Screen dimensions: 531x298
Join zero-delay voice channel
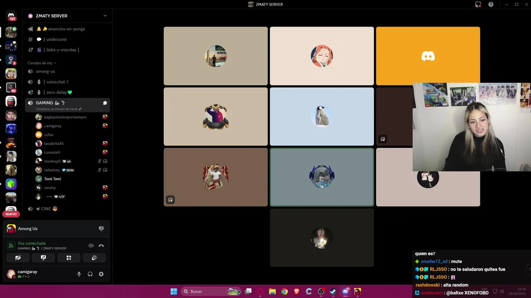[67, 92]
